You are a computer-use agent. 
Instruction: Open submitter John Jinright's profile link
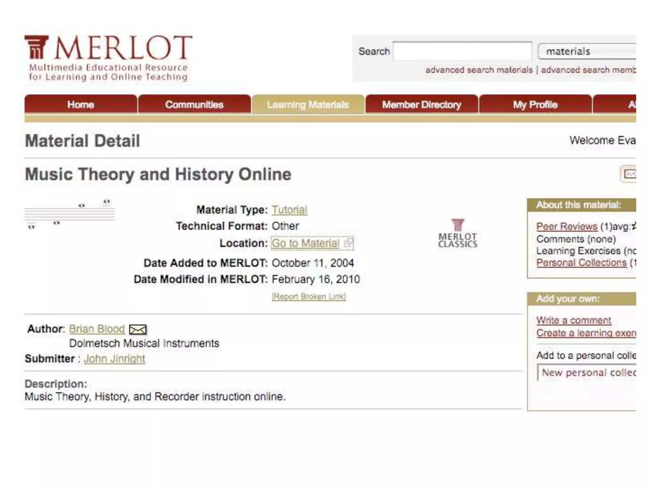114,359
